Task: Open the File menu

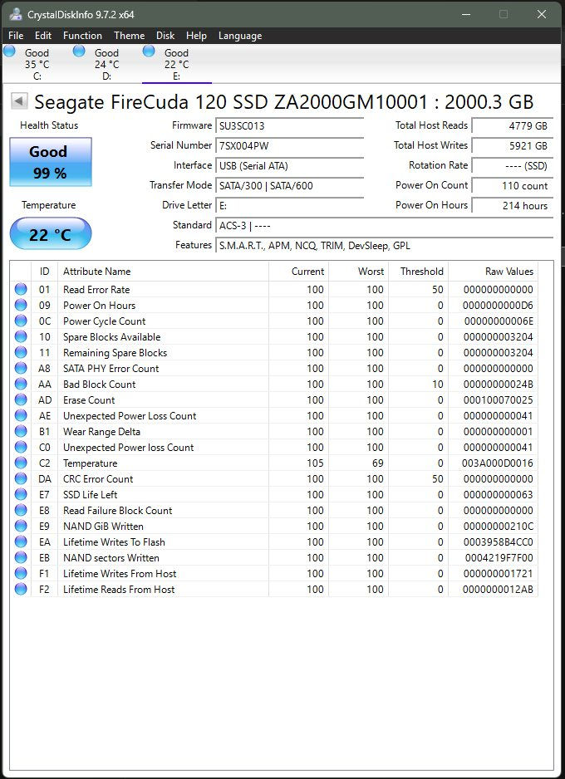Action: pos(16,36)
